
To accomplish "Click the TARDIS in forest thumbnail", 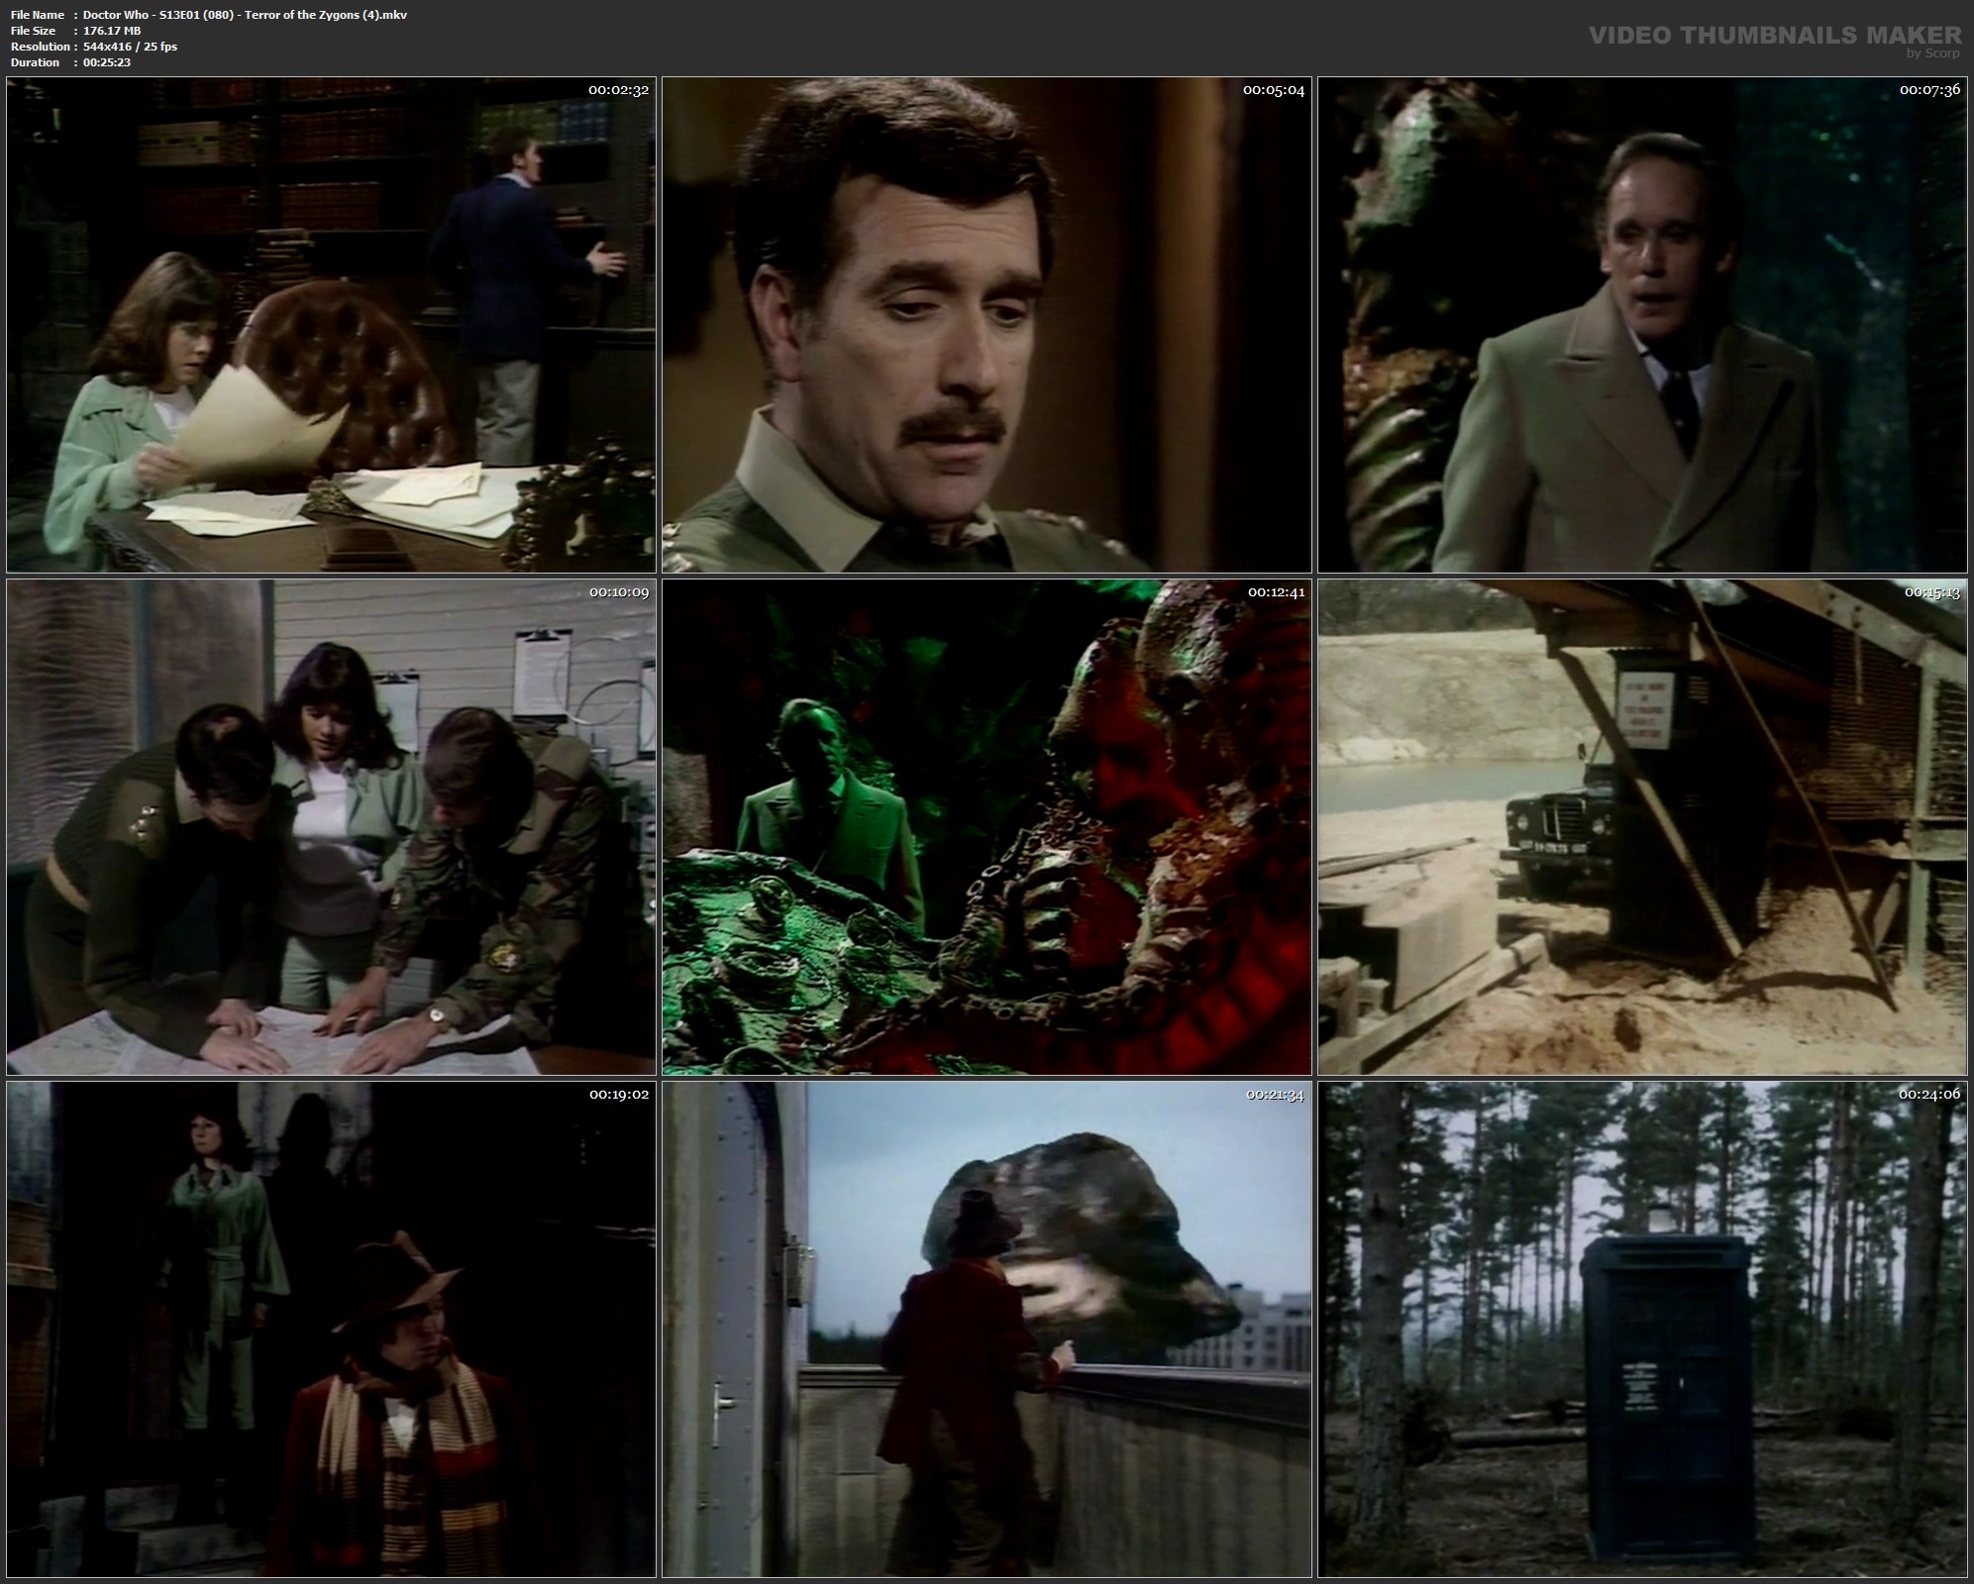I will [1642, 1329].
